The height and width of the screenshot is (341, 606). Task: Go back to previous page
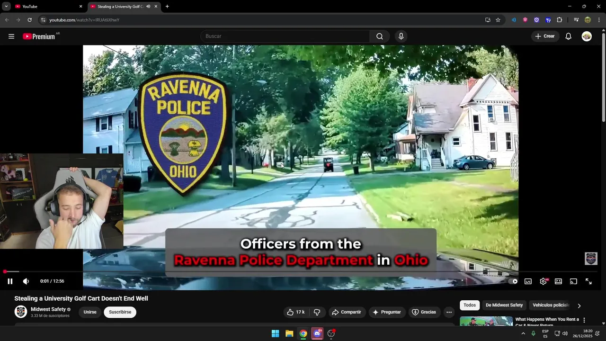coord(7,20)
